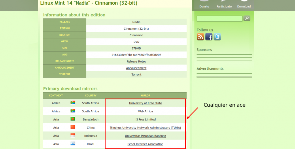Click the MD5 row label
Image resolution: width=295 pixels, height=149 pixels.
click(65, 54)
